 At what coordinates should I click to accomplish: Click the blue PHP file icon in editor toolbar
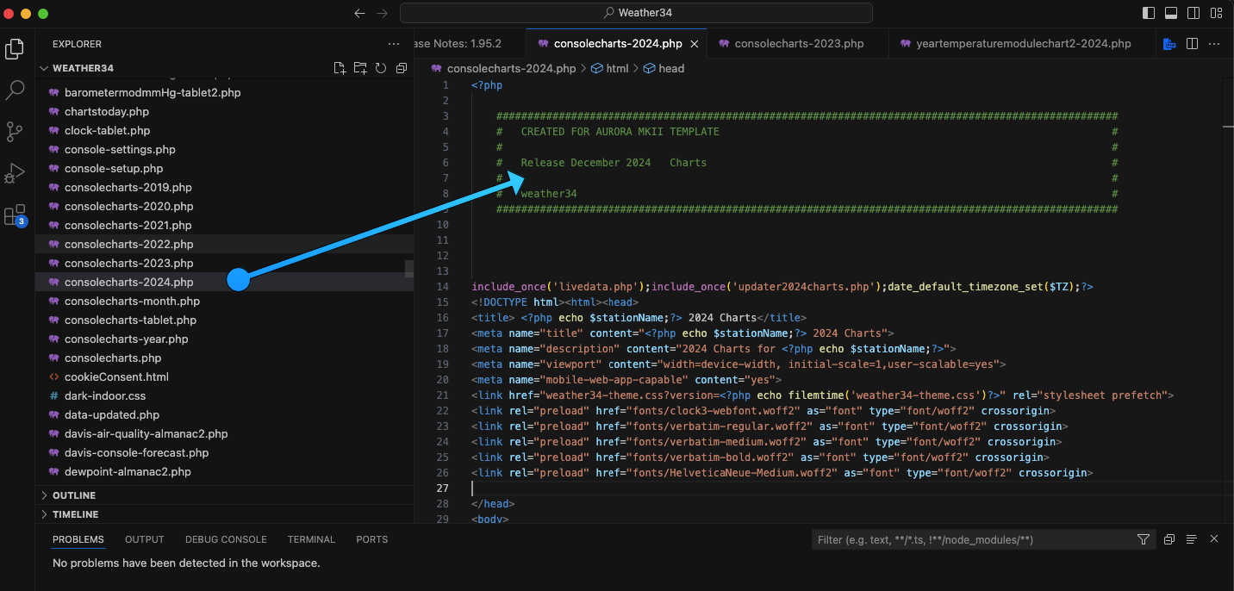(x=1169, y=44)
